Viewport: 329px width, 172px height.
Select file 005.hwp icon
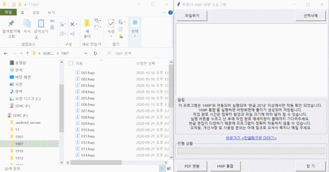coord(77,98)
